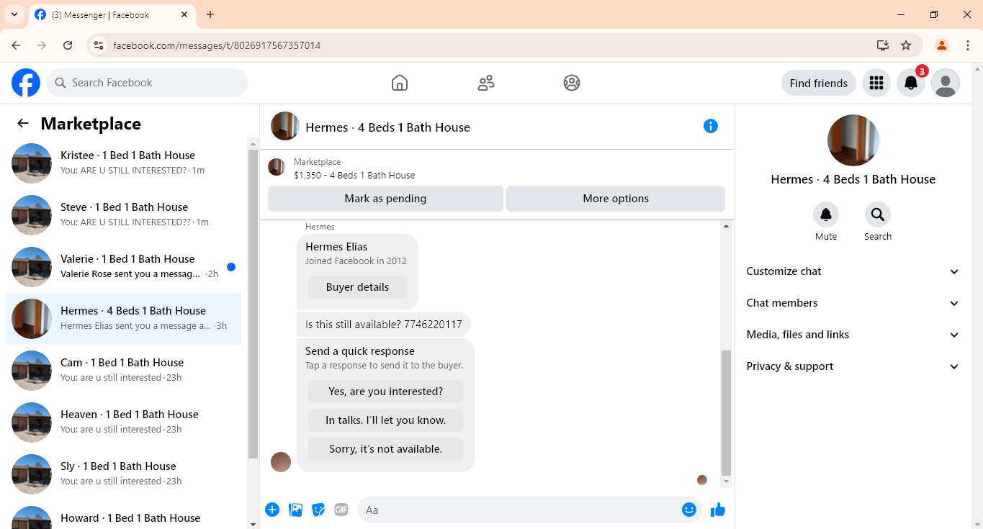Mute the Hermes conversation

826,214
